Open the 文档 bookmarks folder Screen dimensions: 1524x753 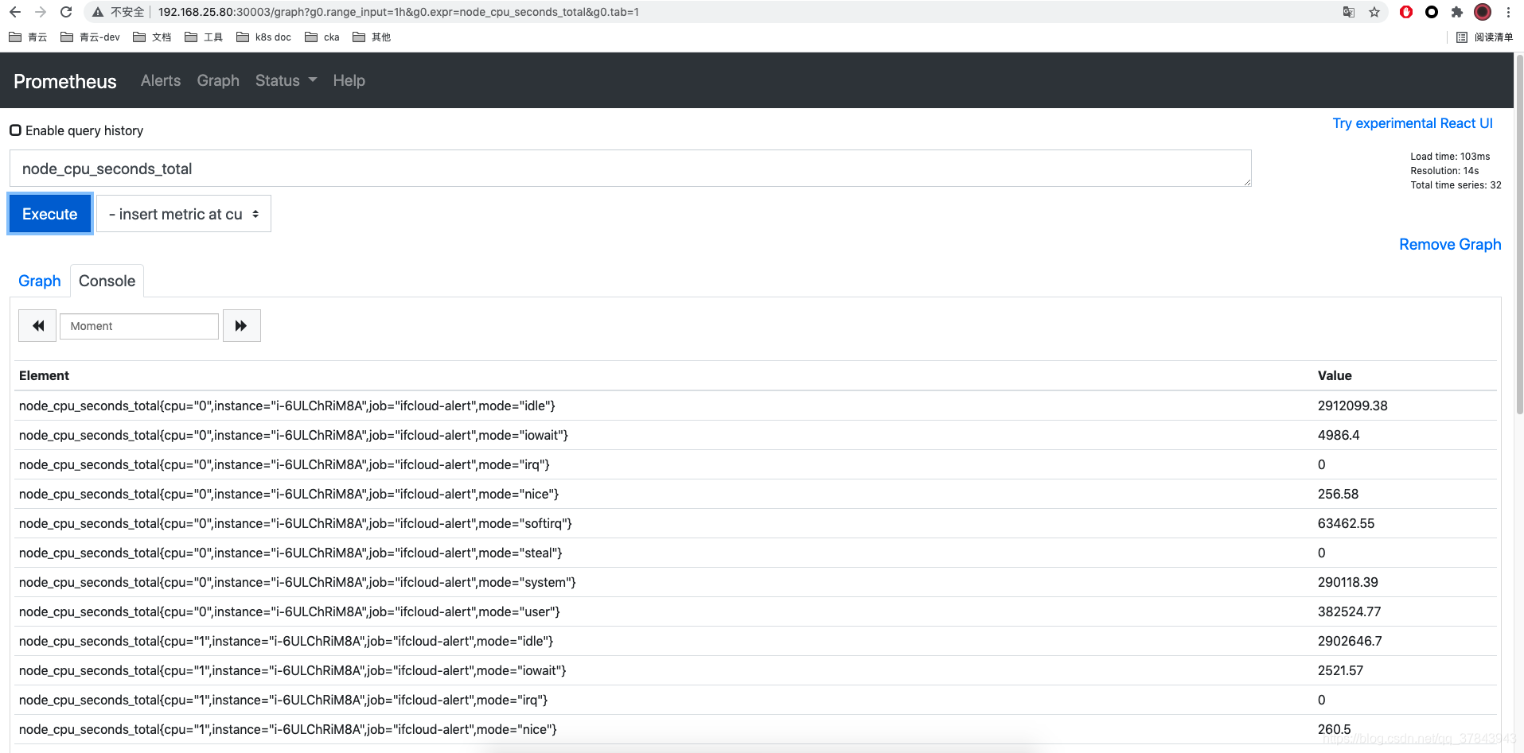click(152, 37)
